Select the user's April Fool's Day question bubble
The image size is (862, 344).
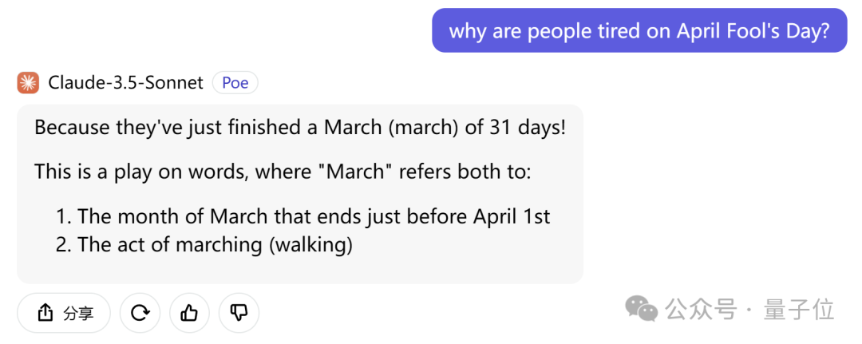pos(639,31)
